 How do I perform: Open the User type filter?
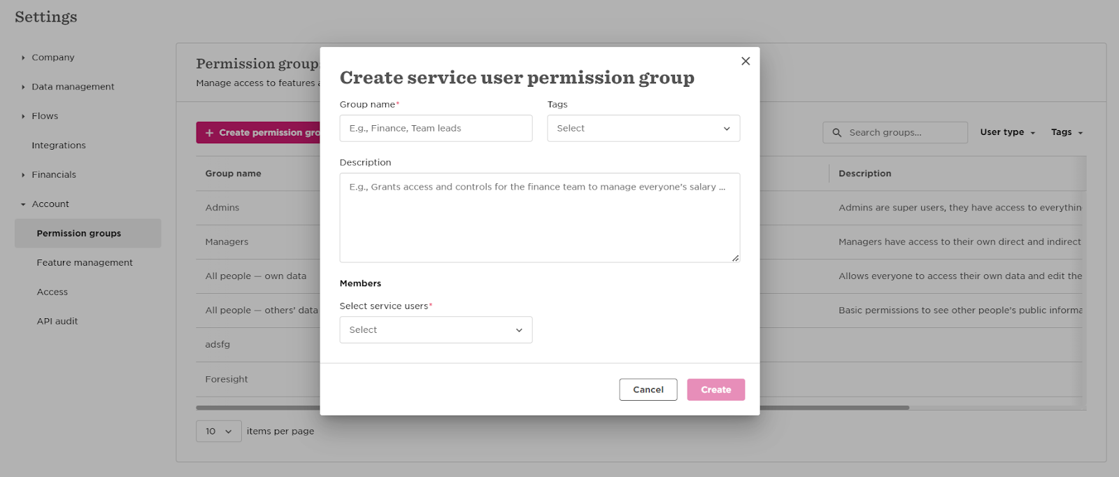coord(1007,132)
